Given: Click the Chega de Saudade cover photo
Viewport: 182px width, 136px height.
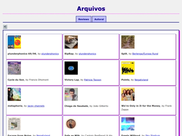Looking at the screenshot, I should pos(71,94).
